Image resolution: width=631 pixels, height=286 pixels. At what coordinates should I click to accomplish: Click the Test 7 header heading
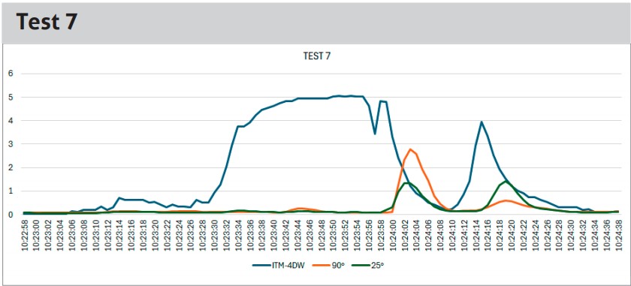point(47,23)
